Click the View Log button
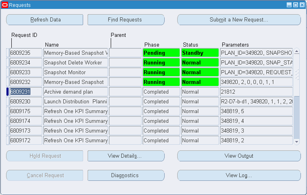The image size is (307, 195). click(239, 175)
